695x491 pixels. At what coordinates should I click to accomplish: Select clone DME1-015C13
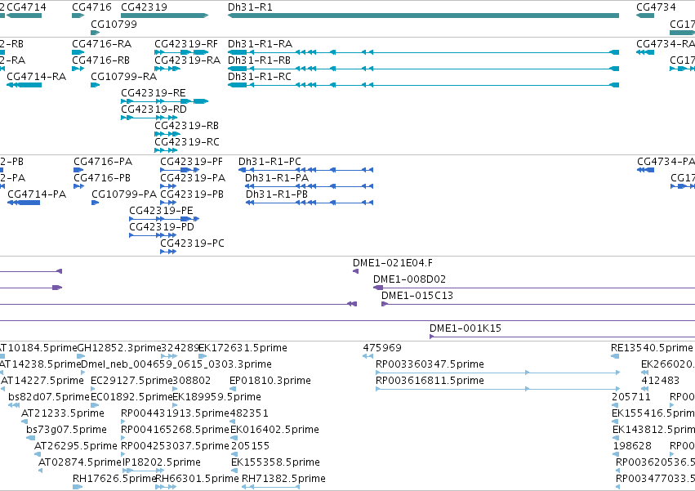pos(417,296)
